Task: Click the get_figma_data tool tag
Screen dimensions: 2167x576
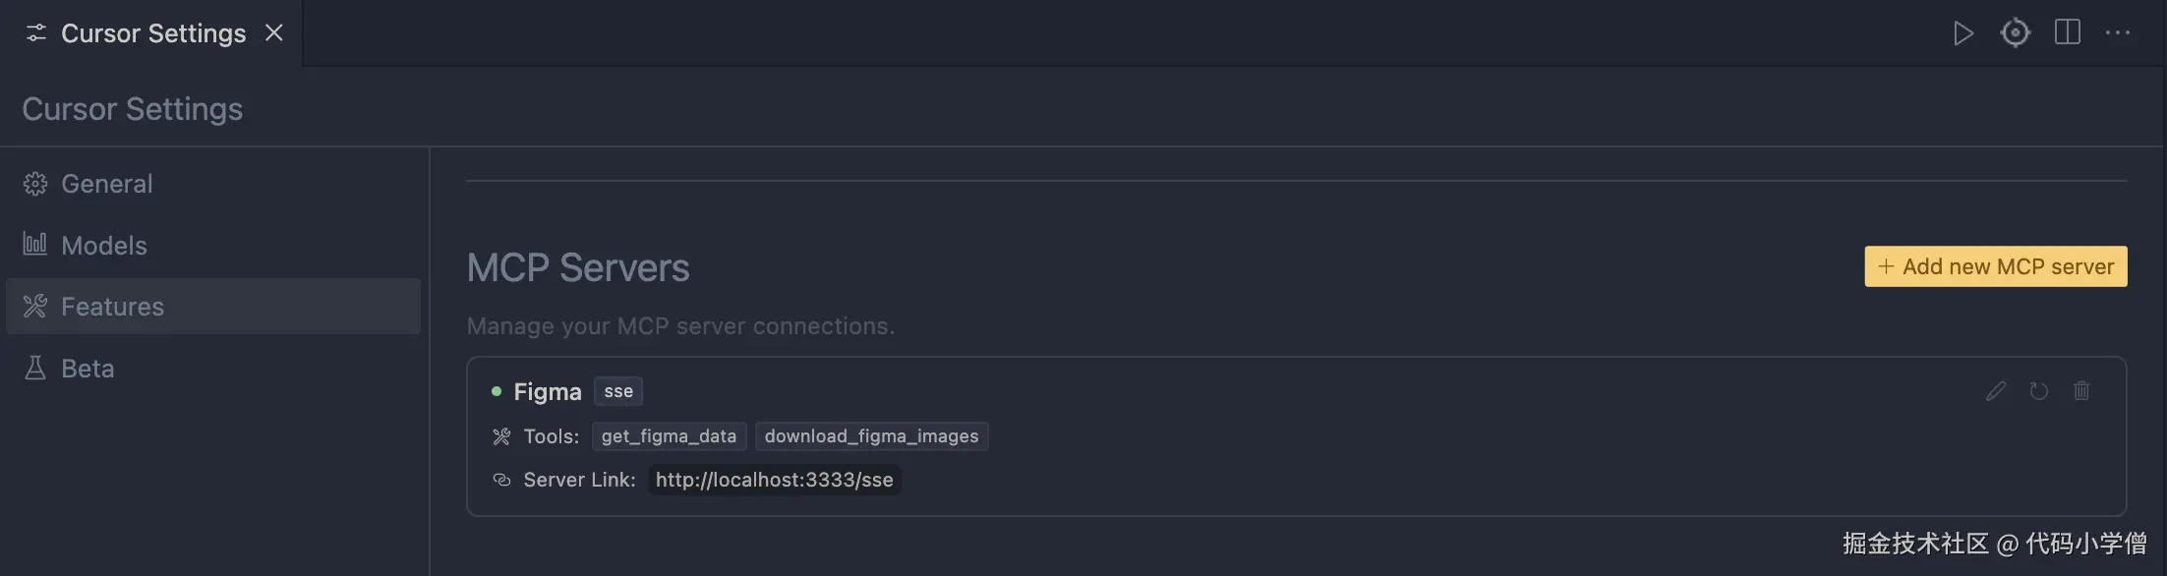Action: (669, 436)
